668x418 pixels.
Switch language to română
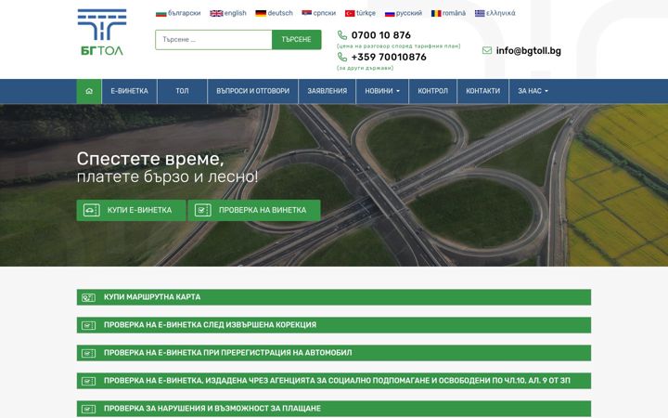pyautogui.click(x=454, y=13)
